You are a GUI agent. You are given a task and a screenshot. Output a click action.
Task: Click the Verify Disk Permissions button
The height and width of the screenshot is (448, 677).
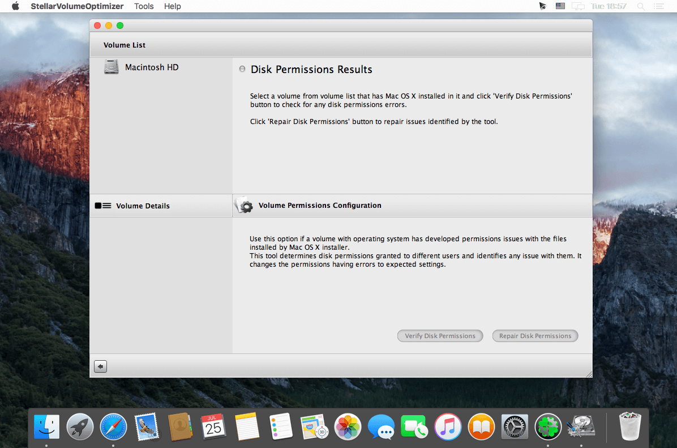point(440,336)
